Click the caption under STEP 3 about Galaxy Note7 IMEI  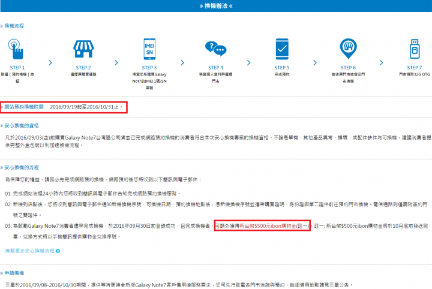click(149, 81)
